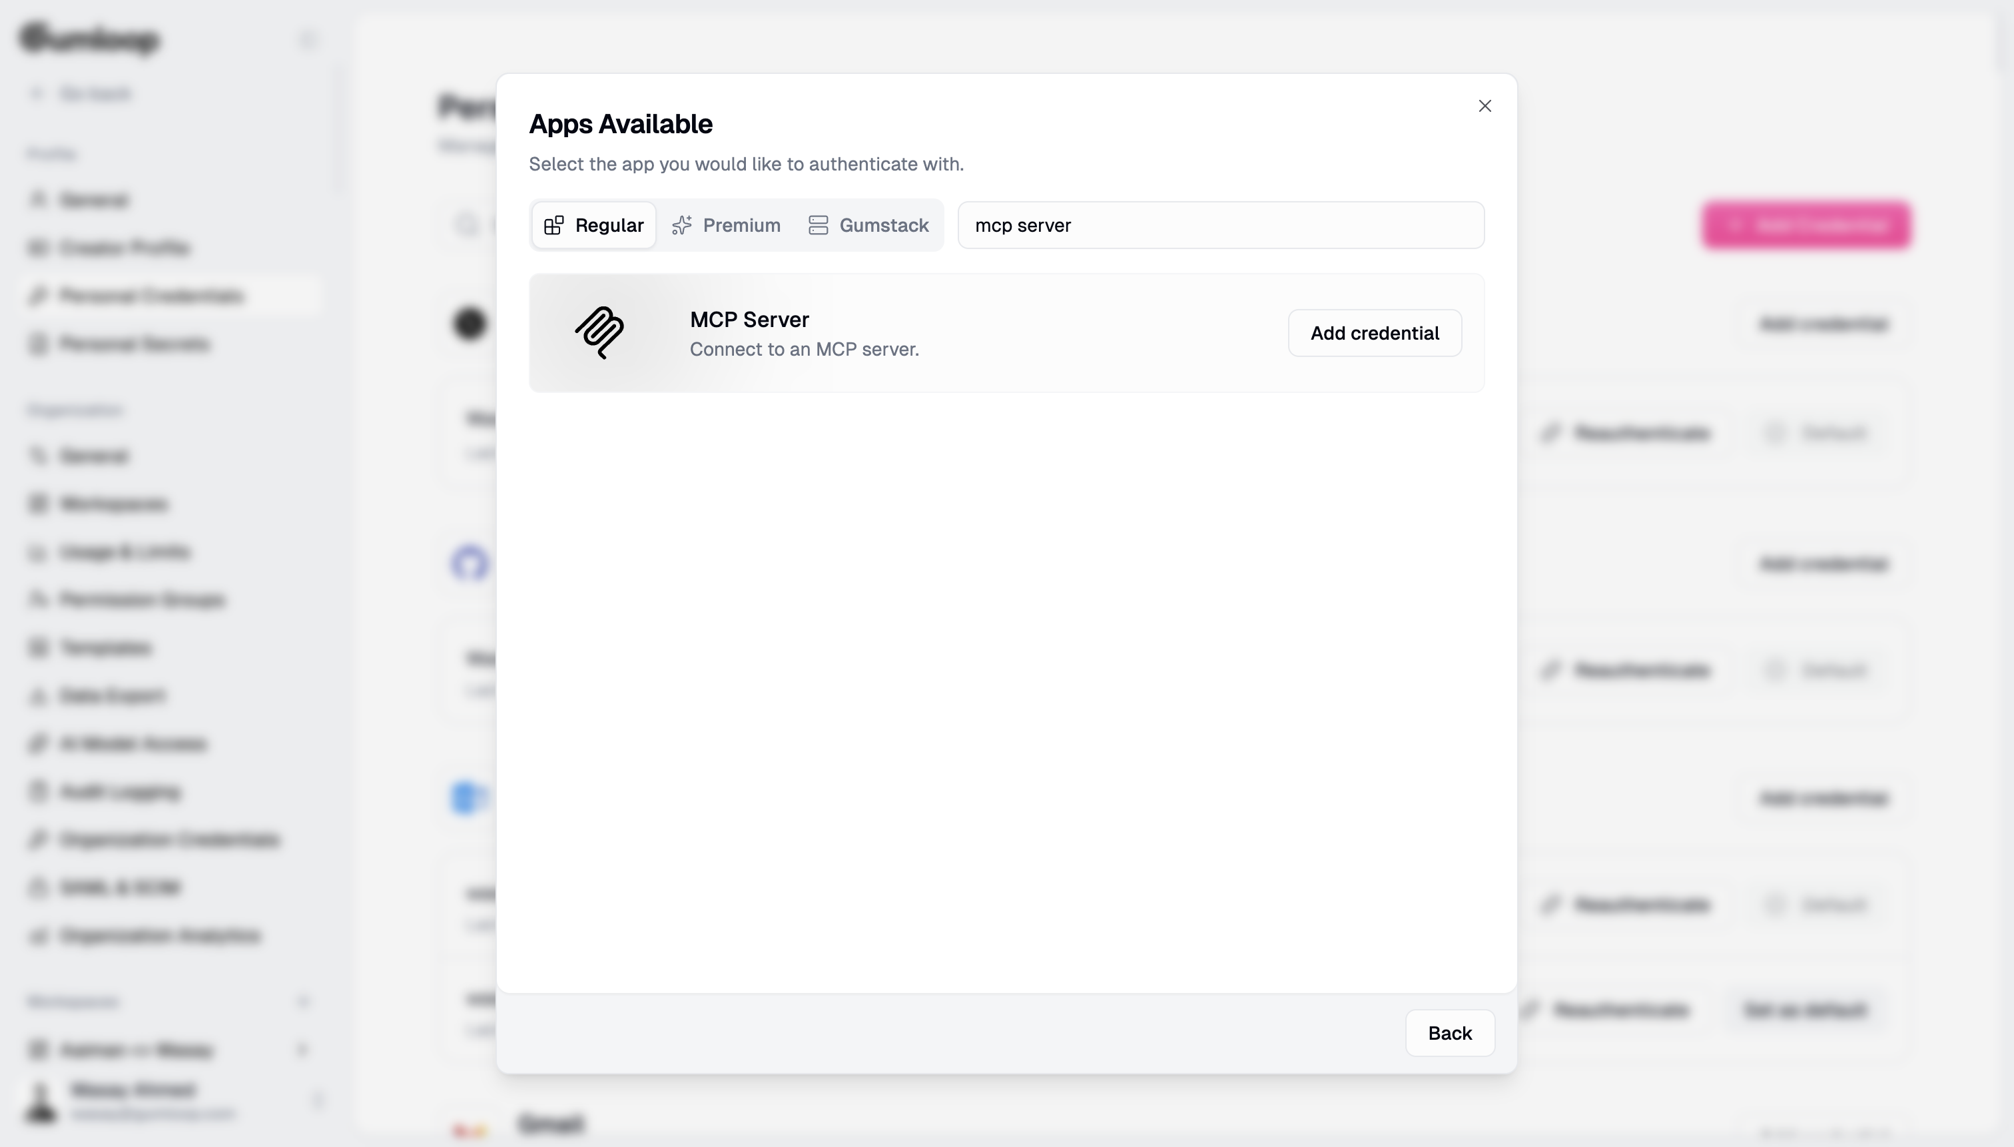Open Personal Secrets settings

coord(133,344)
